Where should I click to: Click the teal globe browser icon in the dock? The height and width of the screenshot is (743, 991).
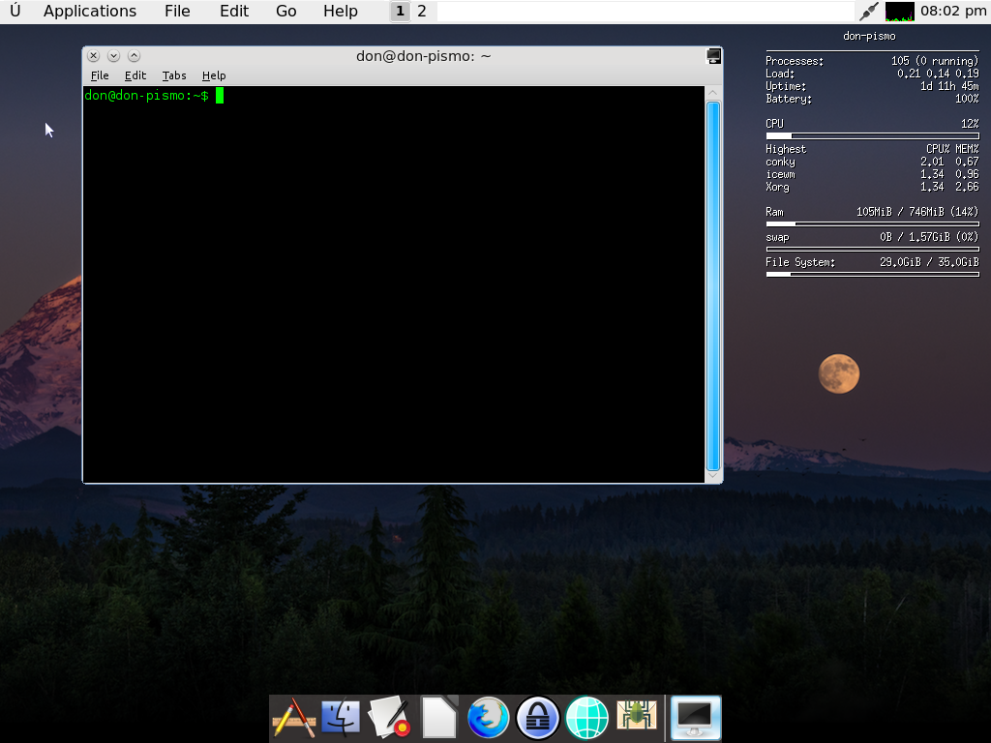pos(587,718)
